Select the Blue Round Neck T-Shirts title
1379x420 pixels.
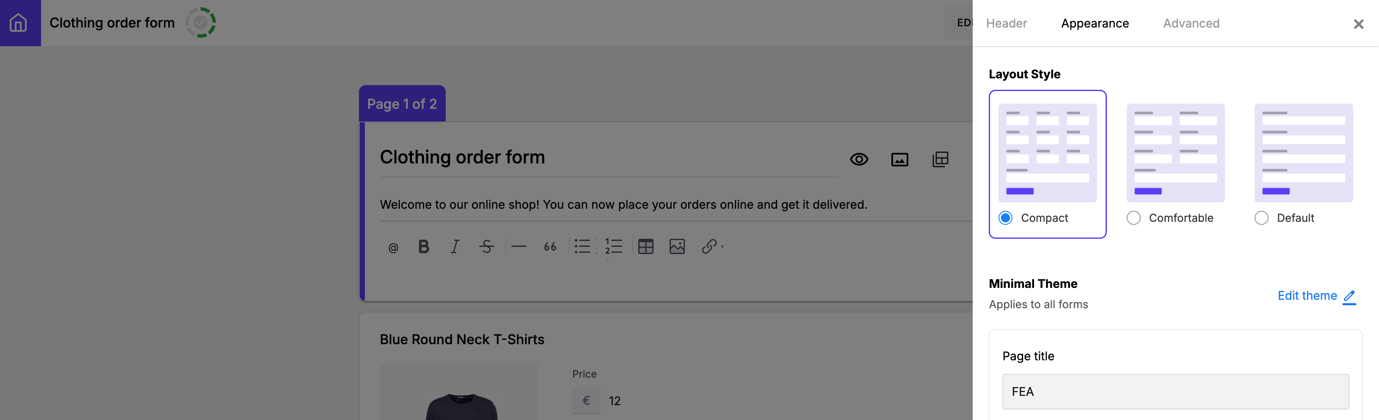[x=462, y=340]
